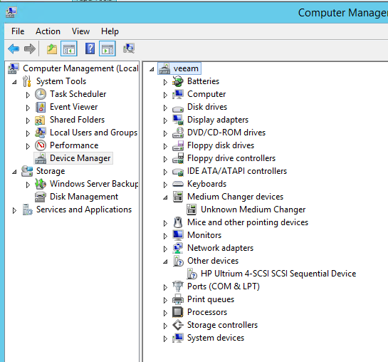
Task: Expand the Display adapters category
Action: tap(165, 120)
